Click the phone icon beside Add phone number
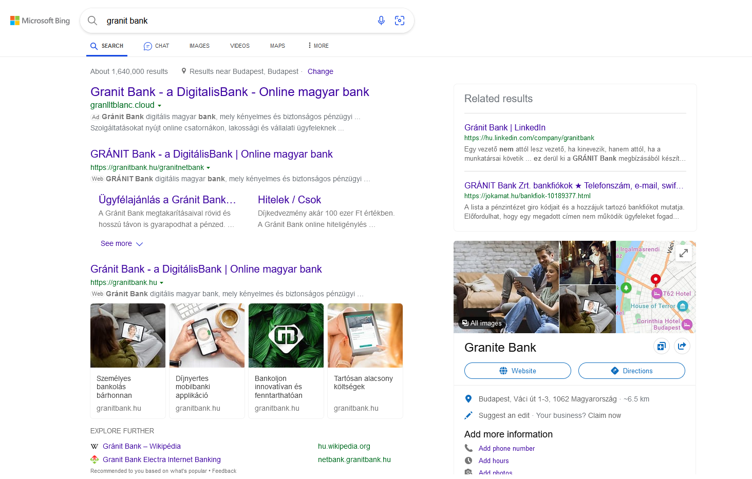 point(468,448)
